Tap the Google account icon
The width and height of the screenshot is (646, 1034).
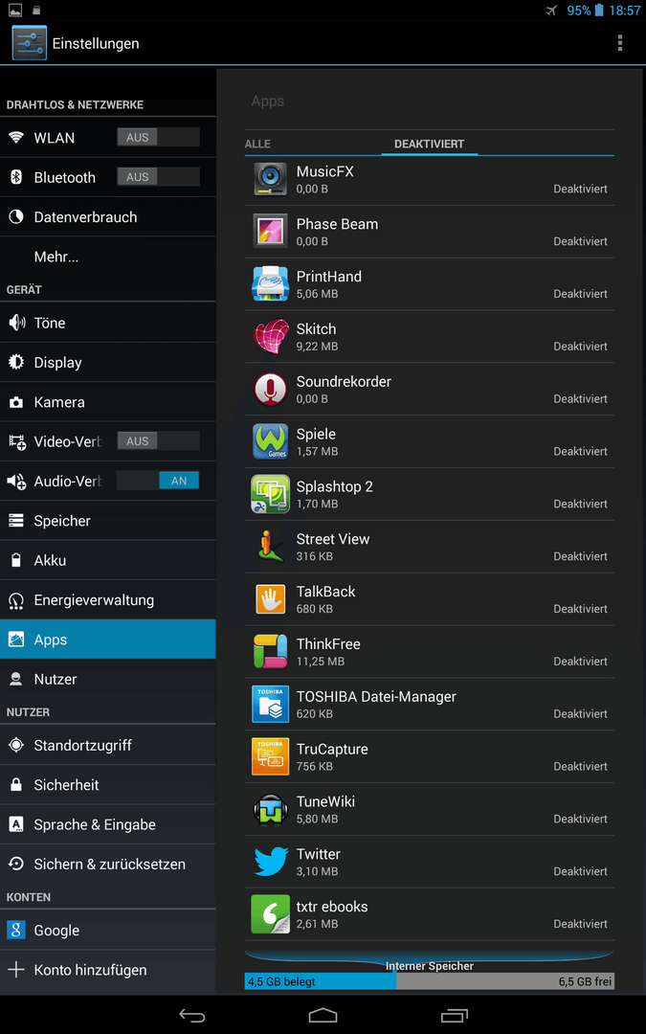[16, 930]
